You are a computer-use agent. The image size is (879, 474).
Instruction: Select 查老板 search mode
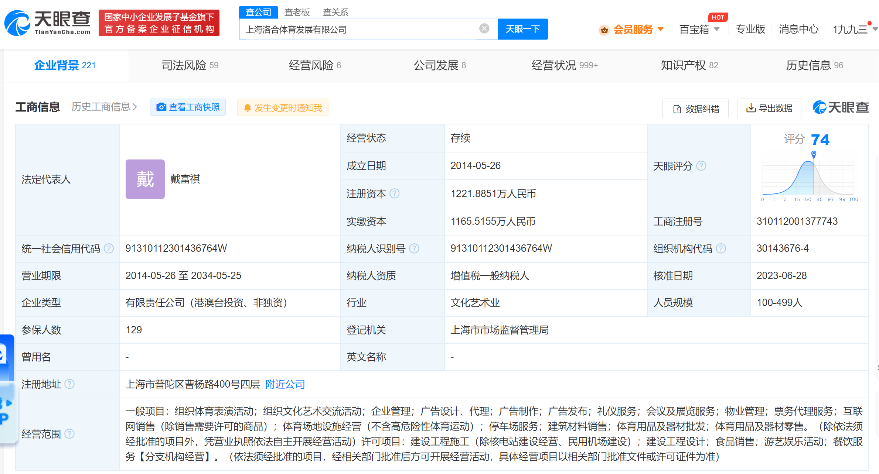[297, 12]
